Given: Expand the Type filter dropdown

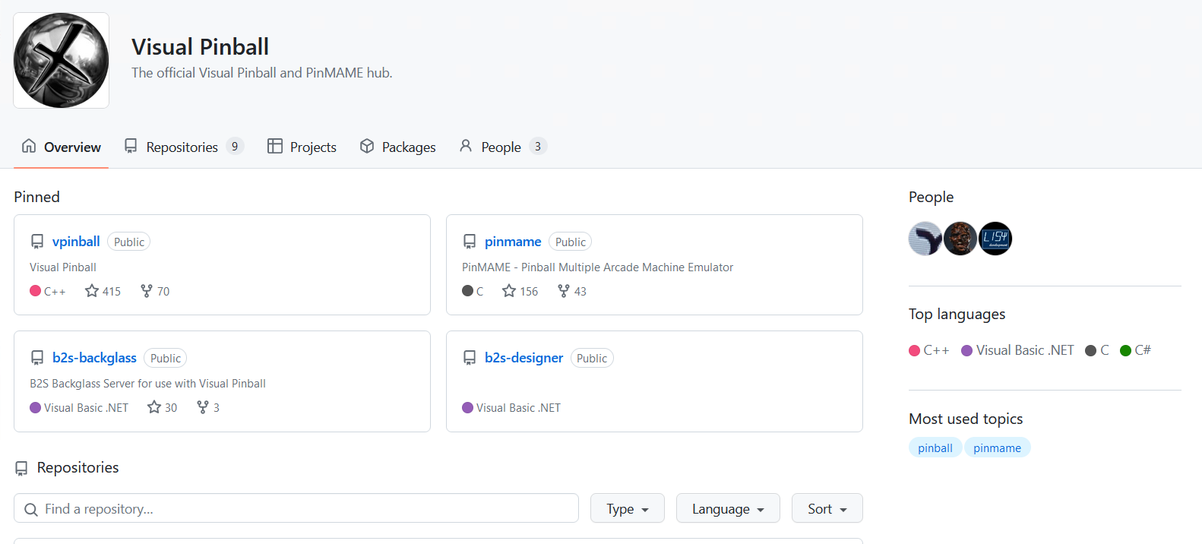Looking at the screenshot, I should [x=628, y=508].
